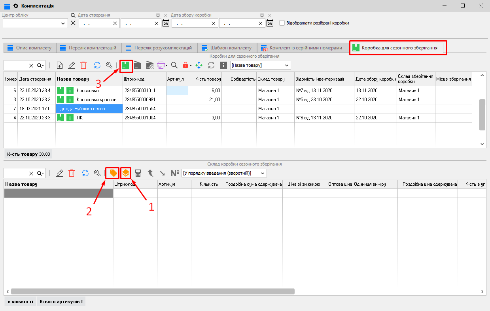Click the dark info icon in upper toolbar
490x311 pixels.
point(223,65)
